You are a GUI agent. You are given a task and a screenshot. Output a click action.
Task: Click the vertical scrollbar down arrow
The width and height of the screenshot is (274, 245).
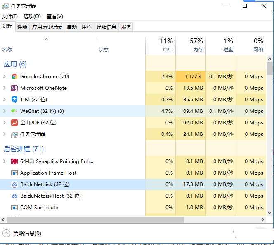click(269, 213)
